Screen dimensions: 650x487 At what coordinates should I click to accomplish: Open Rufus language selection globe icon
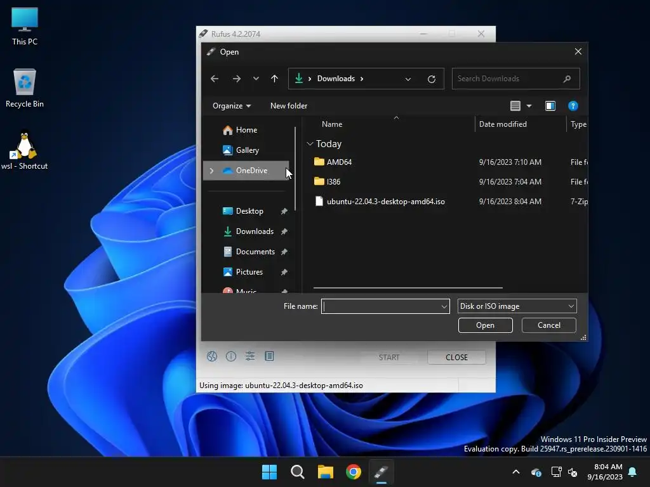(212, 356)
